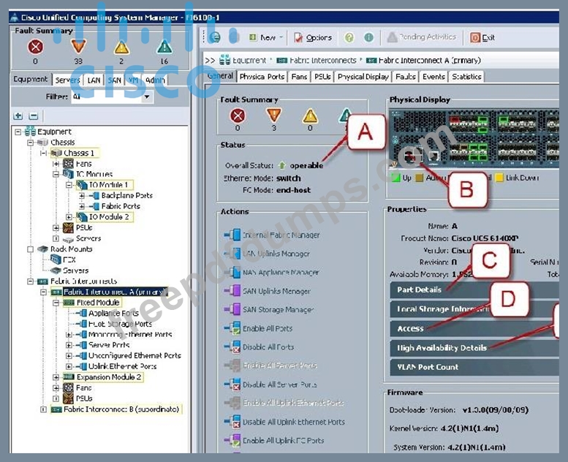Image resolution: width=568 pixels, height=462 pixels.
Task: Click the back navigation globe icon
Action: click(215, 37)
